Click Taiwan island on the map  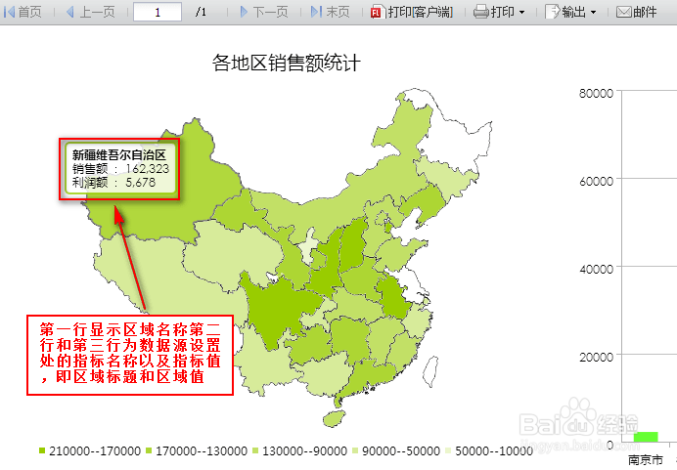[x=430, y=371]
